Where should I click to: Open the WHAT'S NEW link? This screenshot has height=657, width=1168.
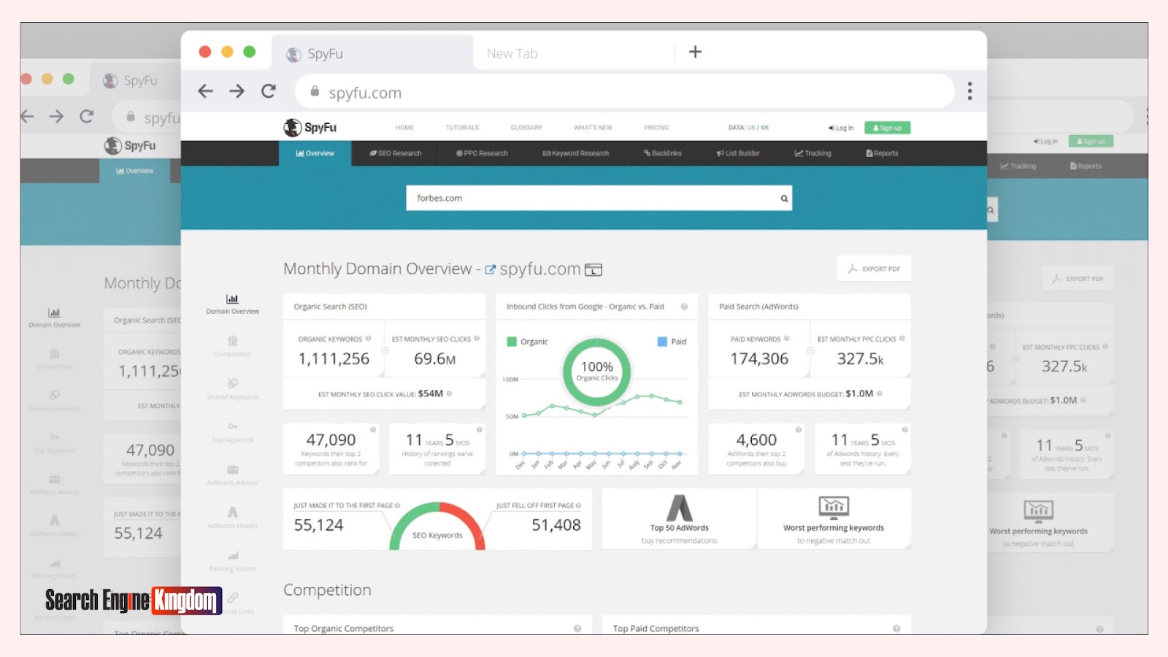(593, 128)
